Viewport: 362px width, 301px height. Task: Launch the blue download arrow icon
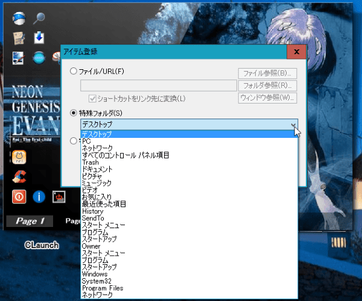pyautogui.click(x=39, y=37)
